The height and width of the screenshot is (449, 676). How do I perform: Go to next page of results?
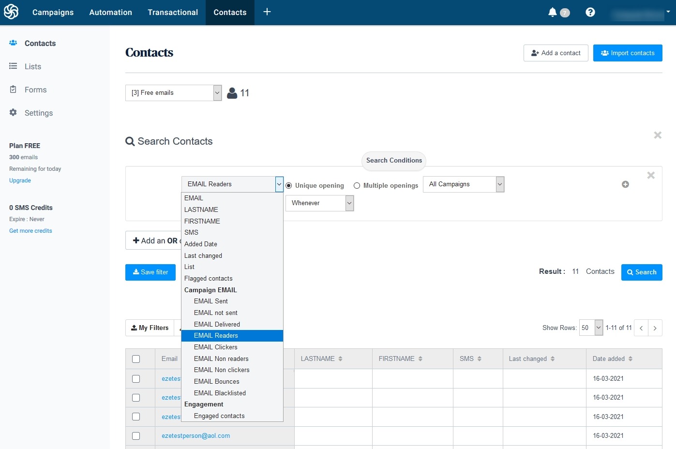click(655, 328)
